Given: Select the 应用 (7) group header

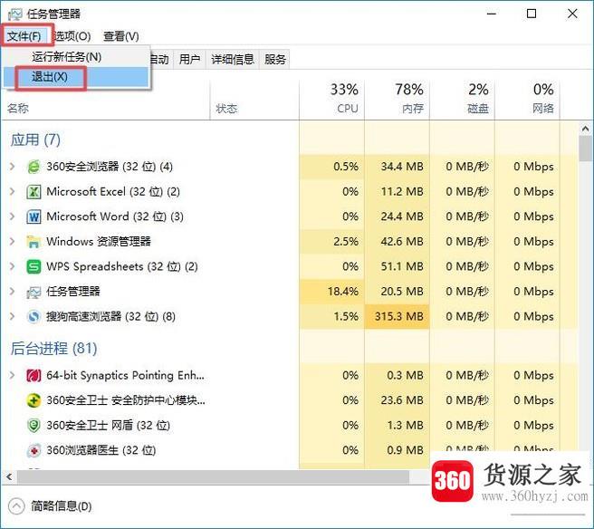Looking at the screenshot, I should 35,140.
